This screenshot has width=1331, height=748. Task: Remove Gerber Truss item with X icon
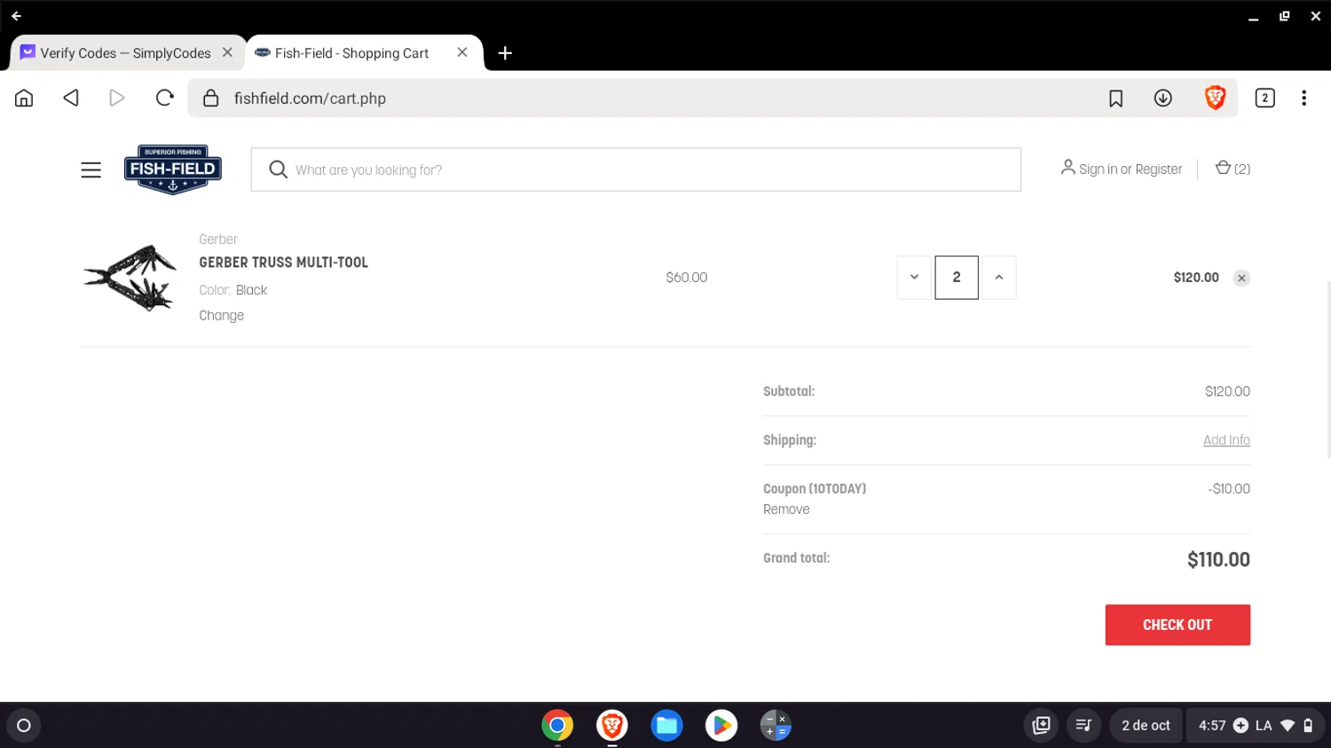pyautogui.click(x=1241, y=279)
